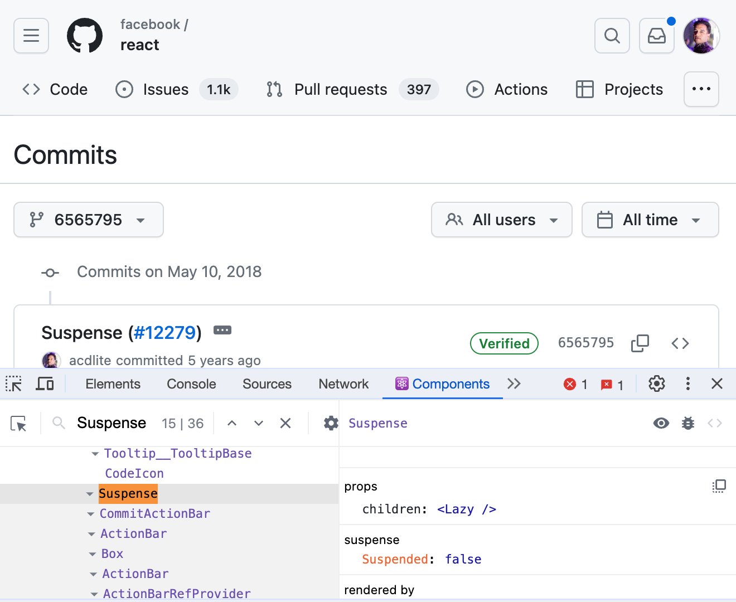Switch to the Pull requests tab
This screenshot has height=602, width=736.
352,89
